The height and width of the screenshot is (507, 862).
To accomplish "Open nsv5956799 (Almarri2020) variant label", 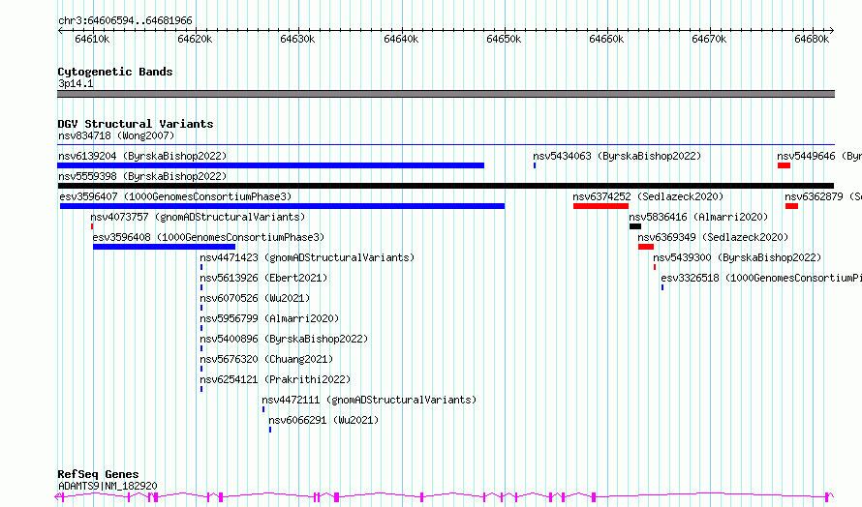I will pyautogui.click(x=269, y=318).
